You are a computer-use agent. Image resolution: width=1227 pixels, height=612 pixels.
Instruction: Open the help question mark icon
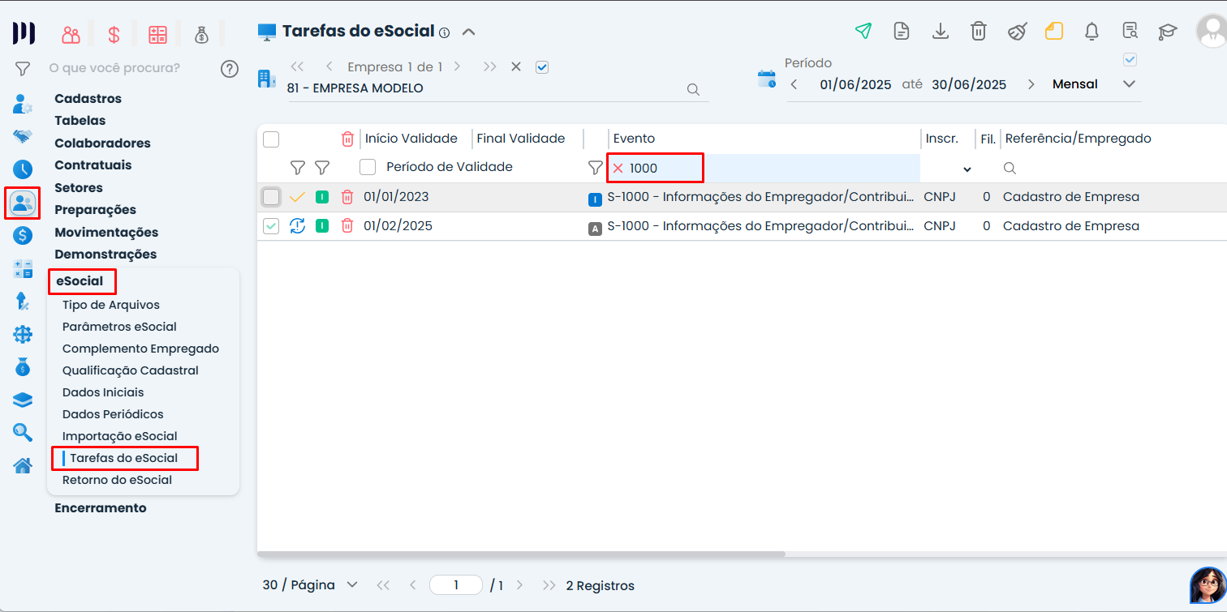tap(230, 69)
